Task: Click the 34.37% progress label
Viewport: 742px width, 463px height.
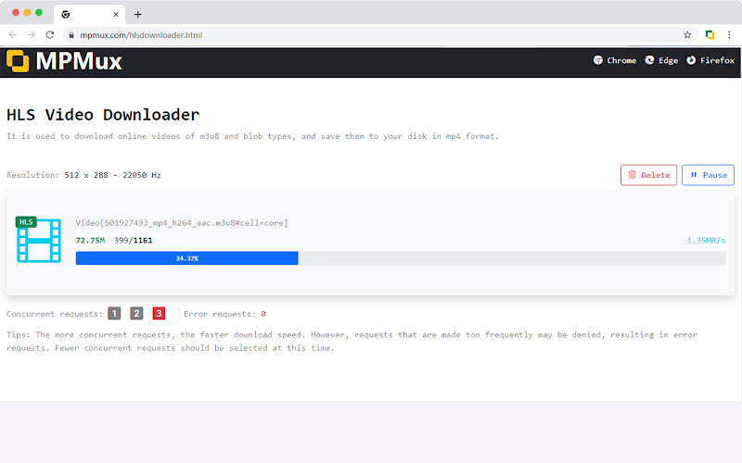Action: pyautogui.click(x=187, y=258)
